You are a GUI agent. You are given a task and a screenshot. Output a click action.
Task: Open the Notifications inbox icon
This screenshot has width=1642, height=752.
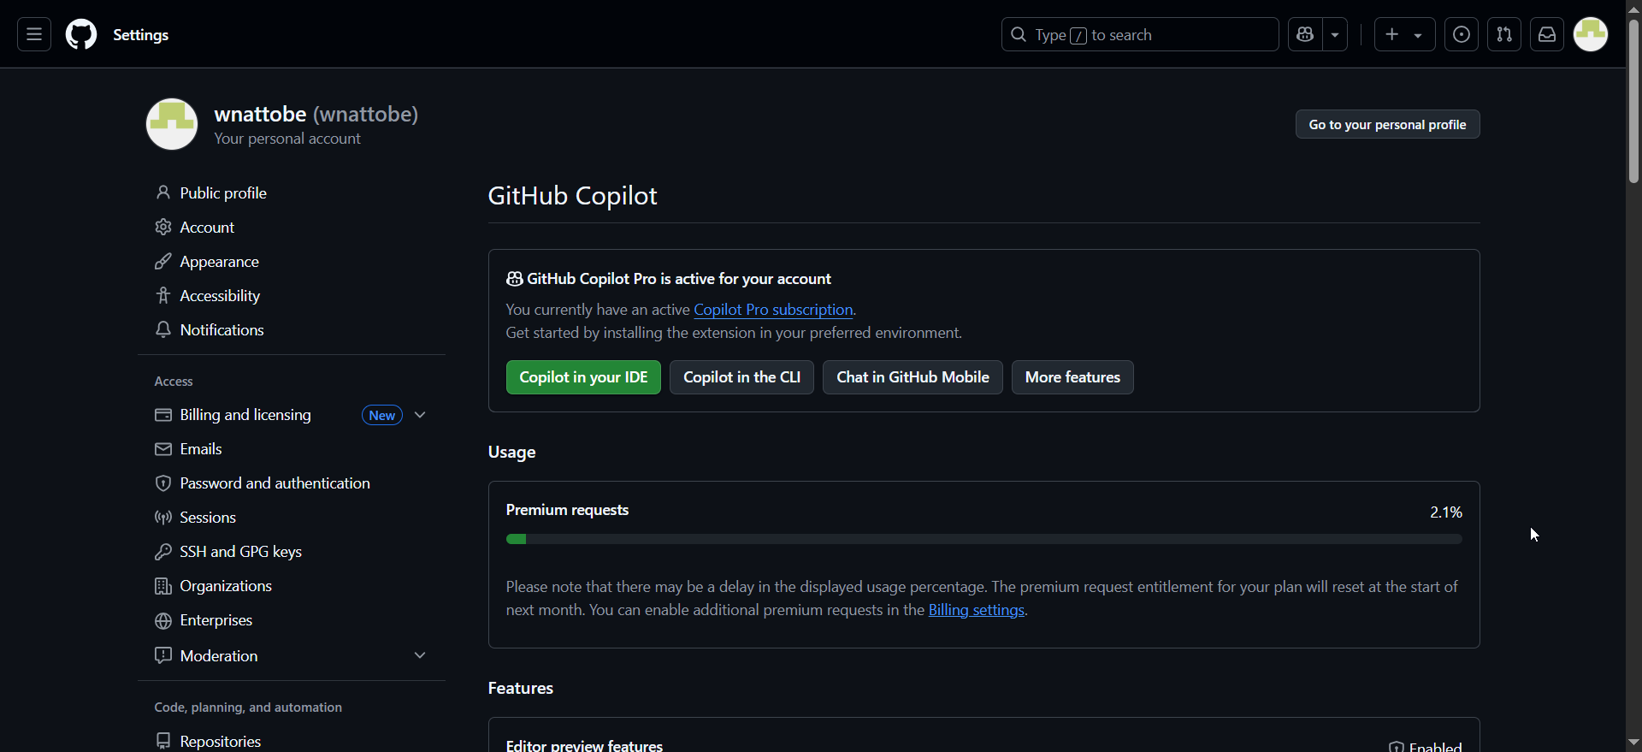point(1547,35)
